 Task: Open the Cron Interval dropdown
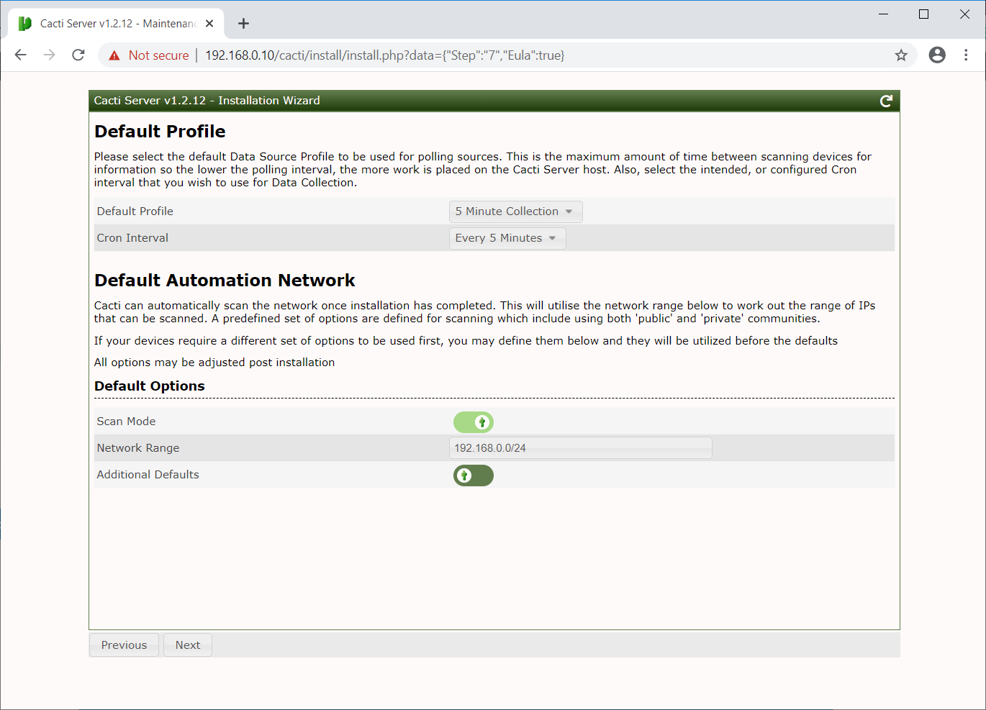[x=507, y=238]
